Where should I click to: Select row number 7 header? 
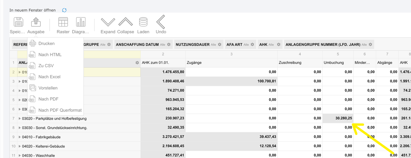pos(13,119)
